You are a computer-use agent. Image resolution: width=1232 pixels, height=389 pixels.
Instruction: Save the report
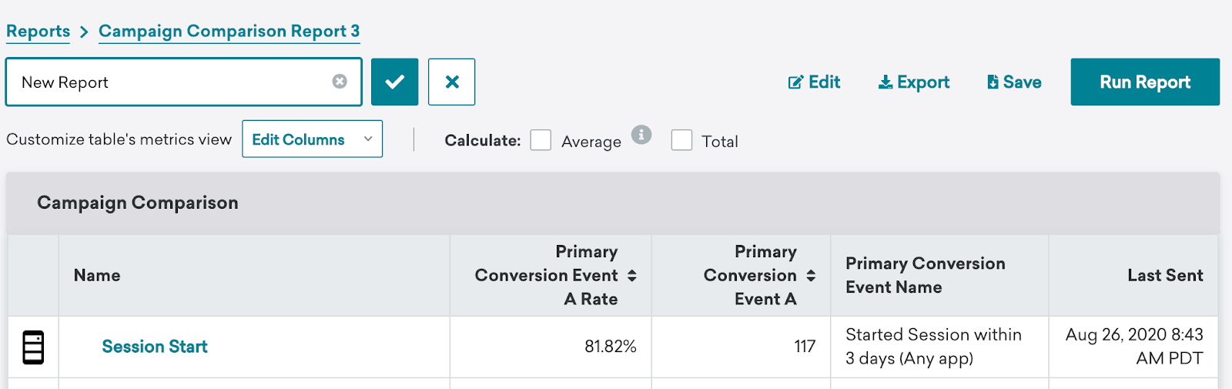[x=1014, y=82]
